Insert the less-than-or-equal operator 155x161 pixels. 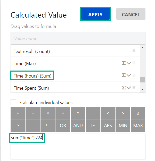pyautogui.click(x=138, y=113)
